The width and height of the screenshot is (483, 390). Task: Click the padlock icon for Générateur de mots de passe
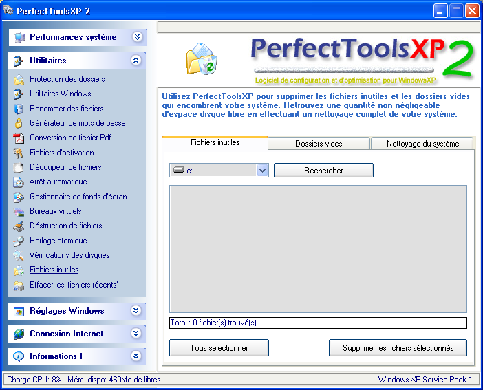(19, 124)
